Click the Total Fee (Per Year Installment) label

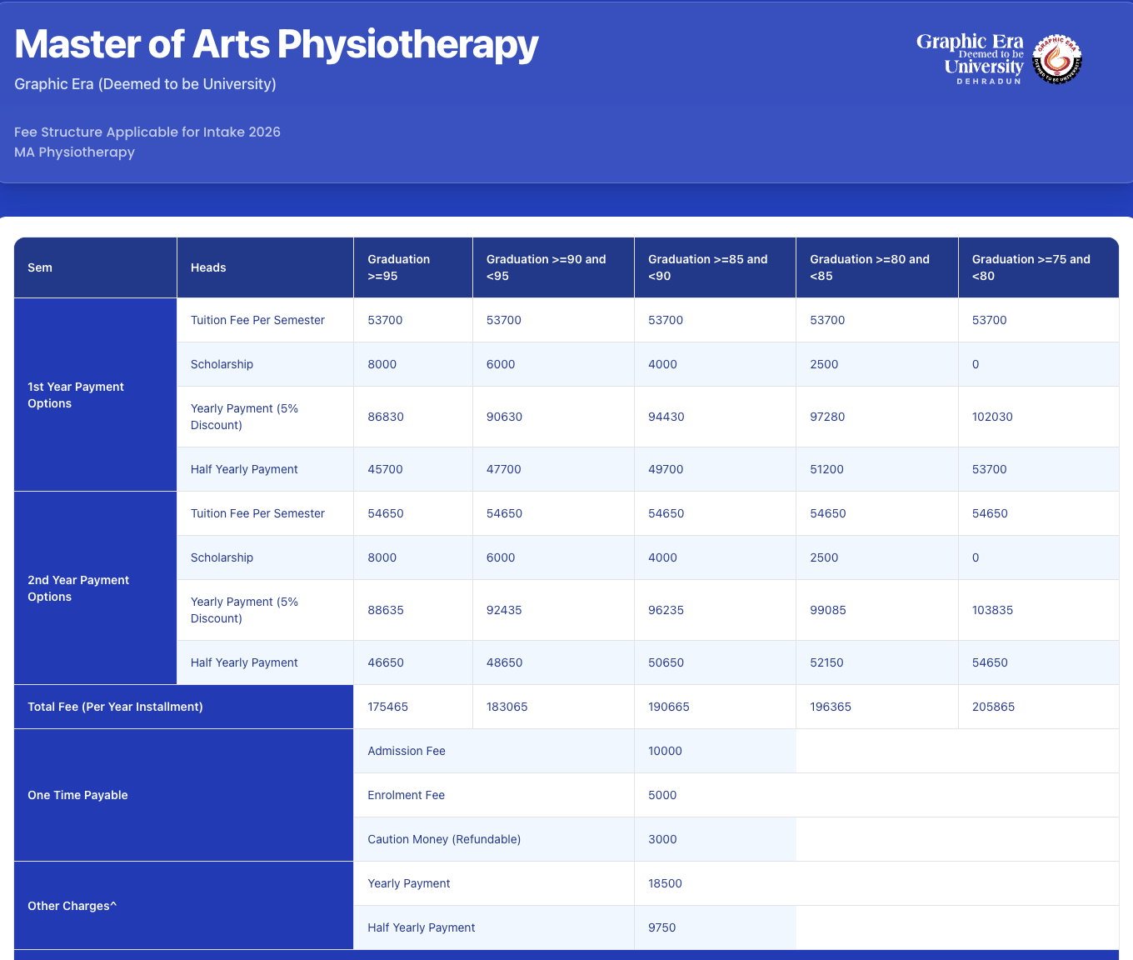pyautogui.click(x=115, y=707)
